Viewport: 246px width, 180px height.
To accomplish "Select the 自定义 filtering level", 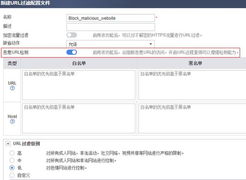I will point(12,175).
